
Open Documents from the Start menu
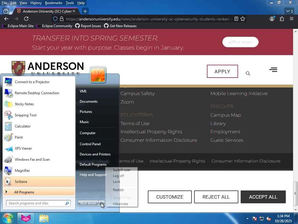[88, 101]
